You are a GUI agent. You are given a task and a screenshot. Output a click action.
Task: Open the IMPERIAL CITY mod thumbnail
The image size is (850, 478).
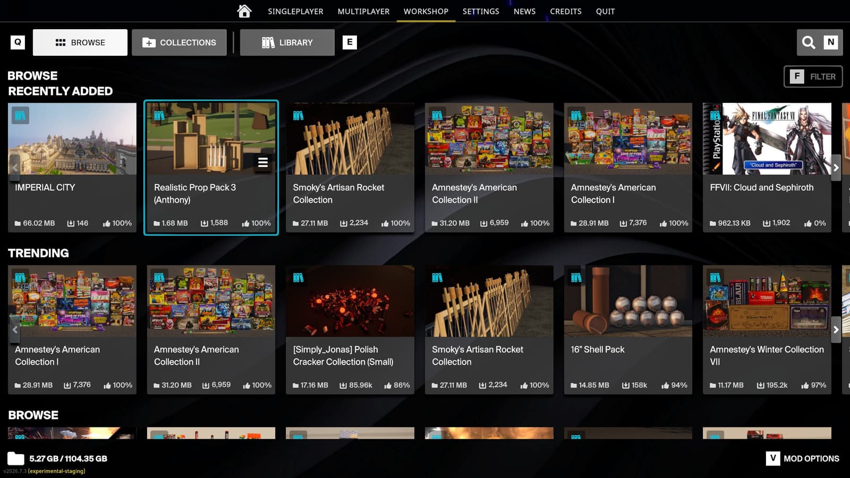(72, 139)
